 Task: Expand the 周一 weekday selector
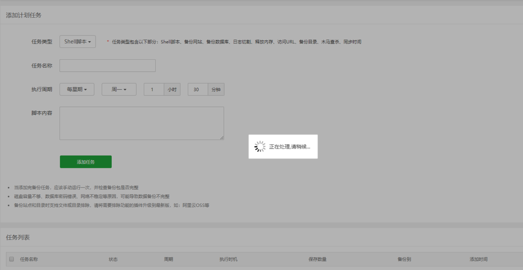(x=119, y=89)
